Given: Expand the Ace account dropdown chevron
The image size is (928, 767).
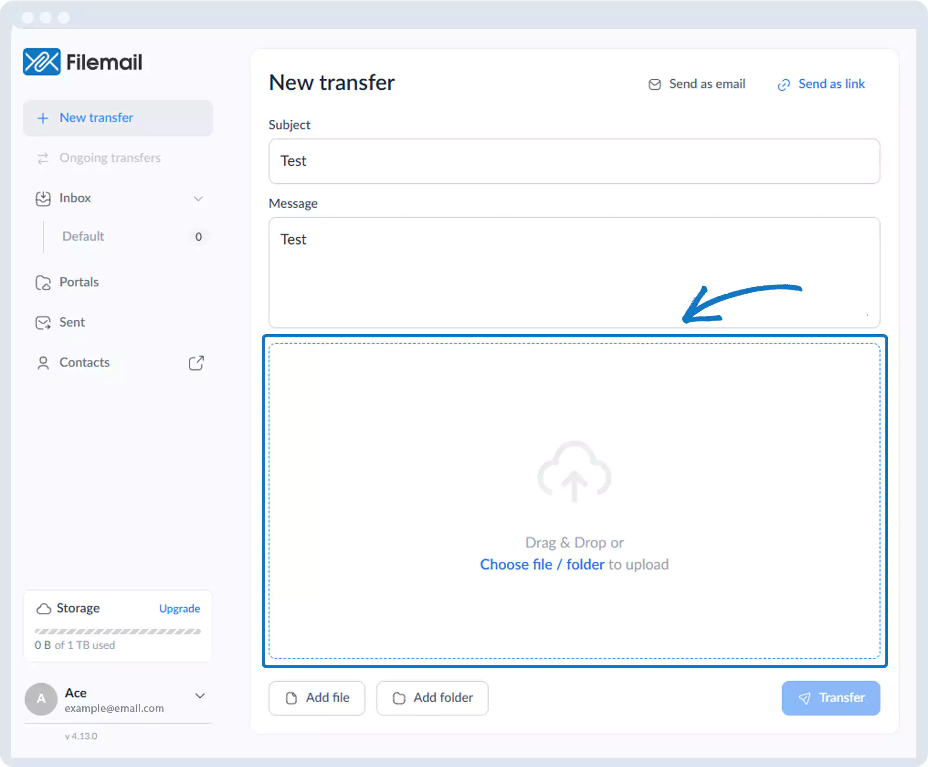Looking at the screenshot, I should point(200,696).
